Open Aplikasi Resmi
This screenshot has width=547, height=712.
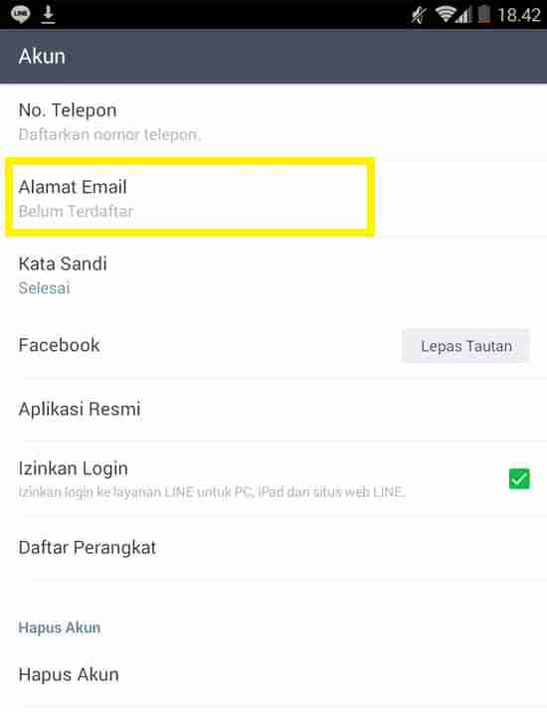pyautogui.click(x=273, y=409)
